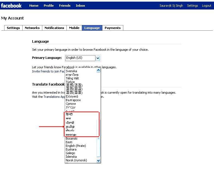Click Logout
This screenshot has height=170, width=214.
point(207,6)
